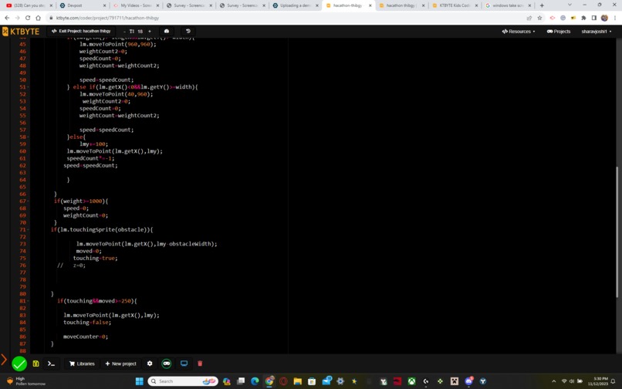Viewport: 622px width, 389px height.
Task: Click the share page icon in address bar
Action: tap(529, 18)
